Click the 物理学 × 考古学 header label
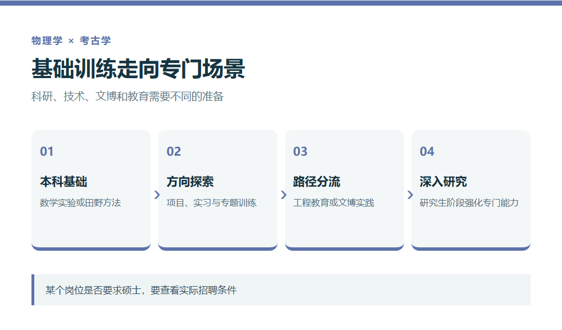562x330 pixels. point(71,40)
